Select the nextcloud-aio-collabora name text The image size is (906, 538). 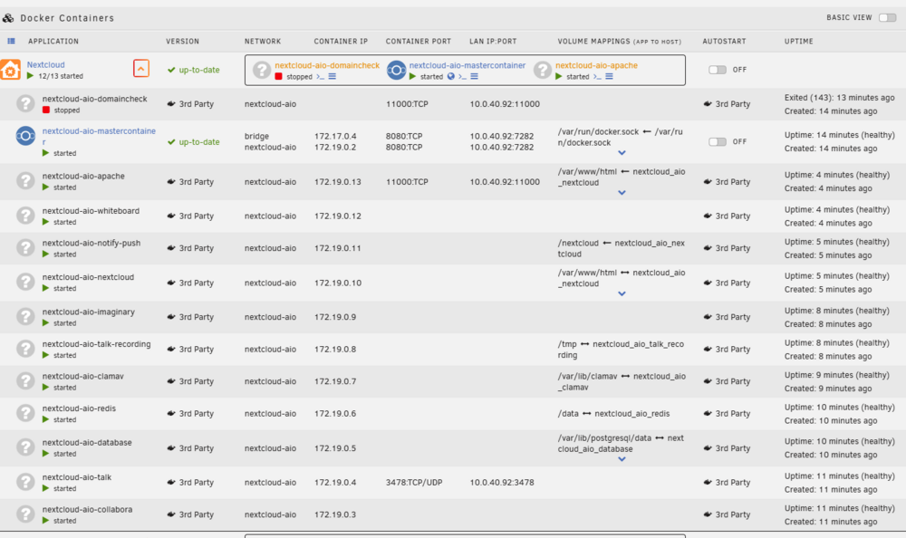87,509
